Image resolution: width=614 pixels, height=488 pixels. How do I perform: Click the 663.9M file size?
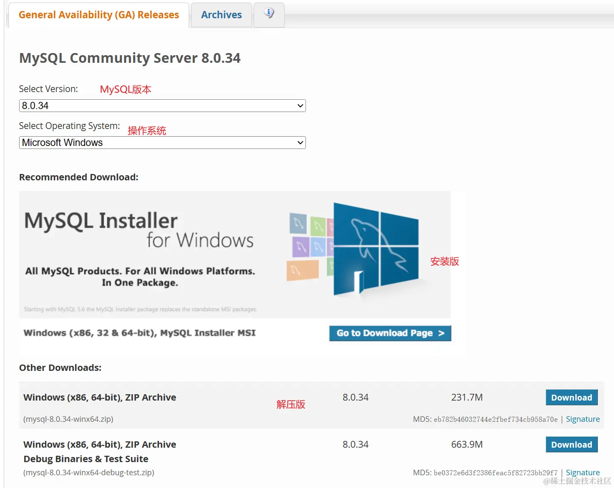coord(467,445)
